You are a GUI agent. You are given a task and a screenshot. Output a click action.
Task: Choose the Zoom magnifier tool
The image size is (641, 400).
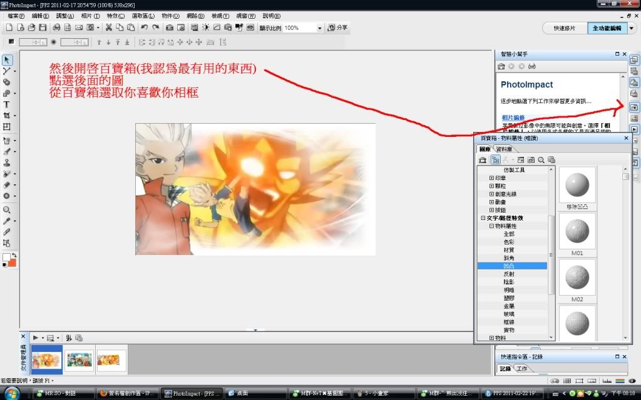7,210
